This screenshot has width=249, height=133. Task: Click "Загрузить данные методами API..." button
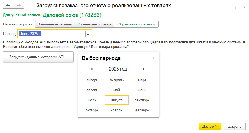38,57
